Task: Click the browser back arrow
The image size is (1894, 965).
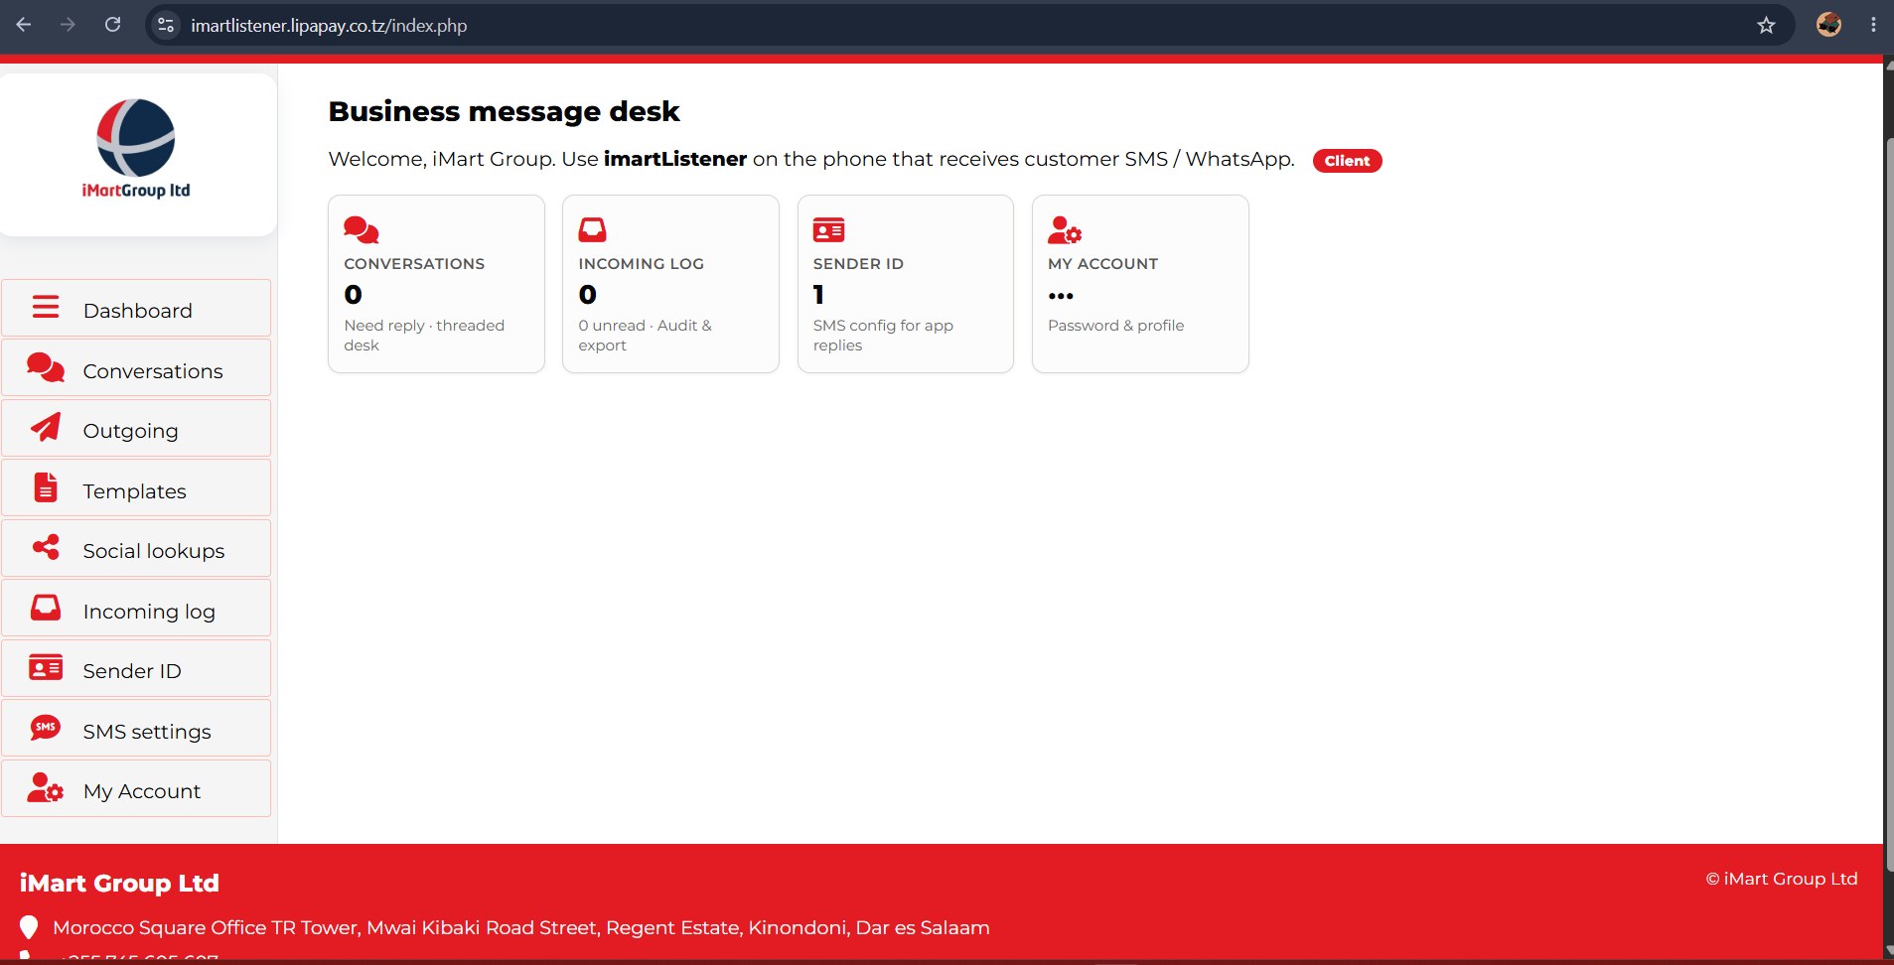Action: click(x=24, y=25)
